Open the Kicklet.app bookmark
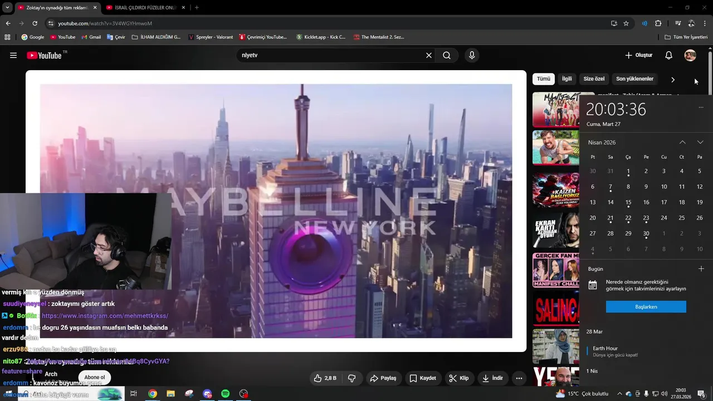This screenshot has width=713, height=401. point(321,37)
